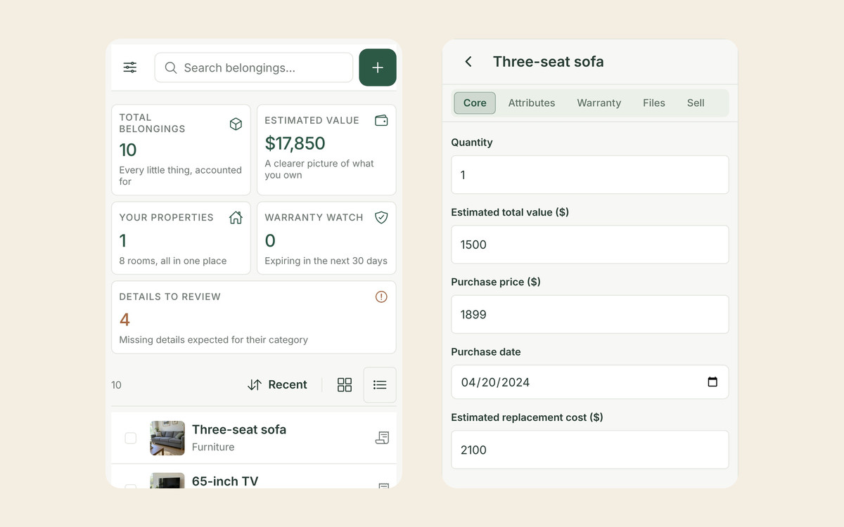844x527 pixels.
Task: Select the Core tab
Action: (x=475, y=103)
